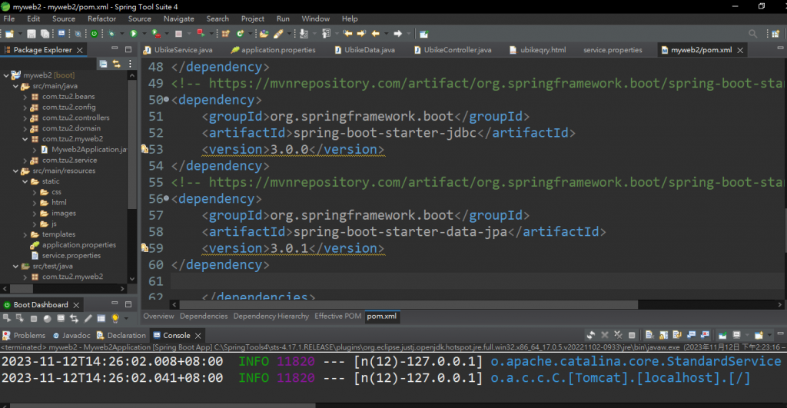Click the pencil edit icon in Boot Dashboard

[x=88, y=318]
